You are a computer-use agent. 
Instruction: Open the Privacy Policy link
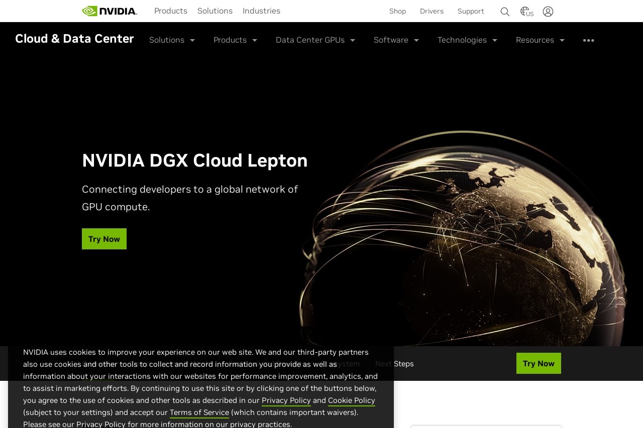286,400
